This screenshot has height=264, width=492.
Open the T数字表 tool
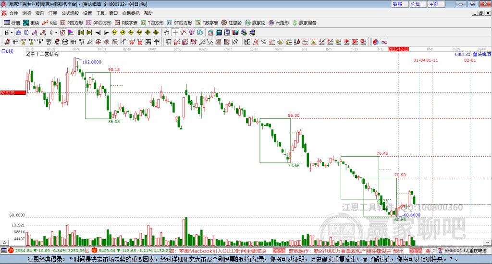click(x=207, y=23)
